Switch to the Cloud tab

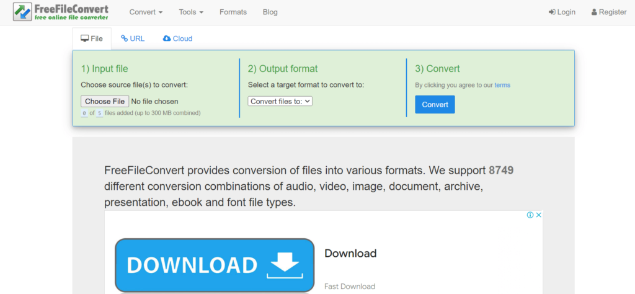point(177,39)
